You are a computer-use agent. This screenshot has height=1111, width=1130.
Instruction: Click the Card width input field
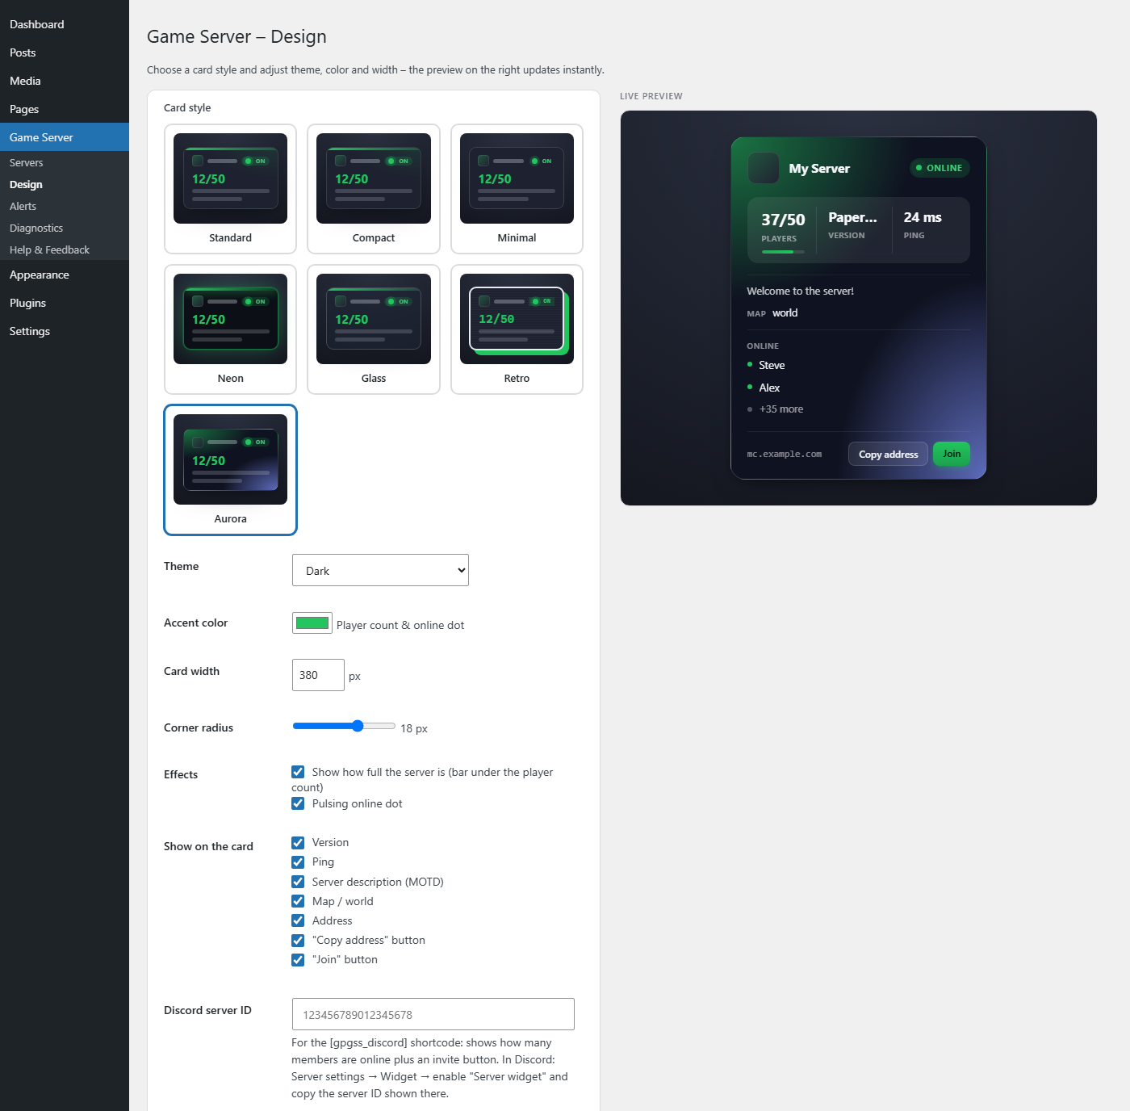point(318,675)
